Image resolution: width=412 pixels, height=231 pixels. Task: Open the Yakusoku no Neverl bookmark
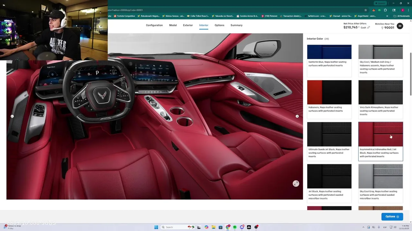point(222,16)
